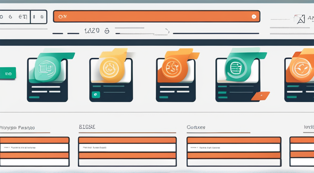Click the small green label in the first card
Screen dimensions: 314x173
(34, 98)
